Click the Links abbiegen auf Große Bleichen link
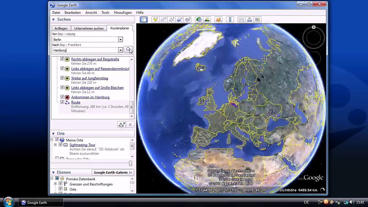 tap(97, 88)
